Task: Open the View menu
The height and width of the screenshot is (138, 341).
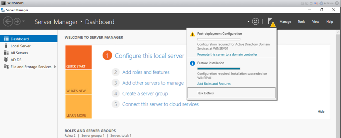Action: (316, 22)
